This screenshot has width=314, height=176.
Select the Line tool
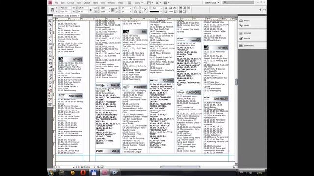point(50,40)
